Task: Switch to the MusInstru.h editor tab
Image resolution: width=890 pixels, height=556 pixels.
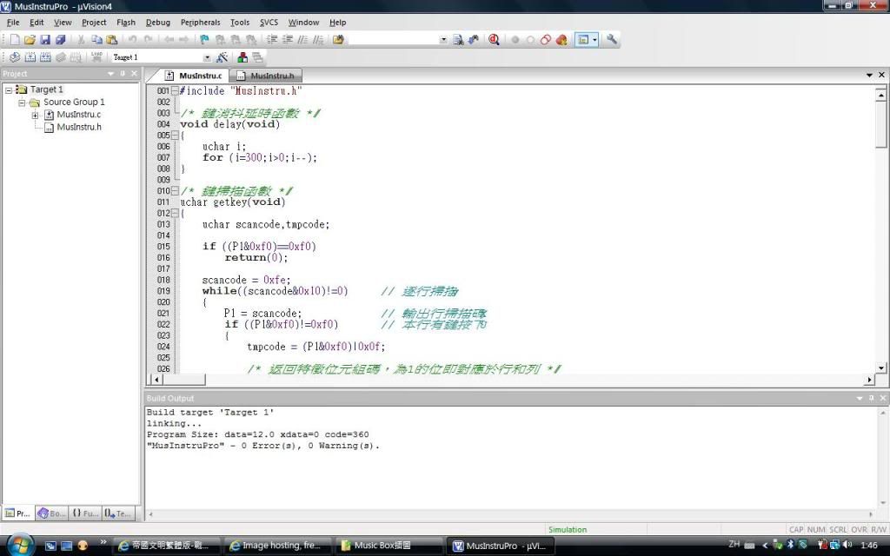Action: tap(268, 76)
